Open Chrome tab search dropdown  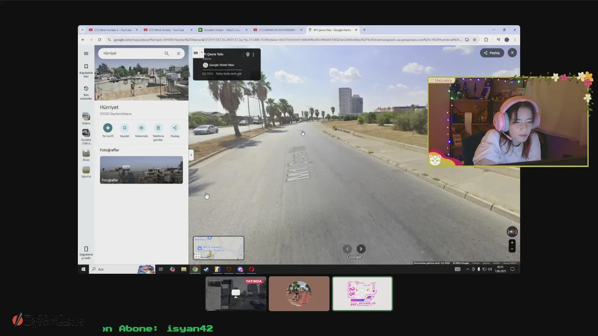point(83,30)
